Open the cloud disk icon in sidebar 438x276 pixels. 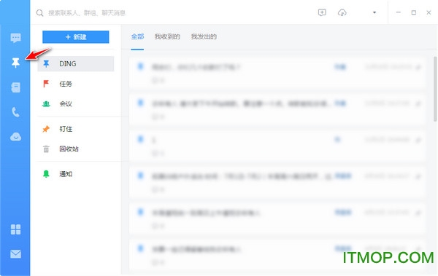click(x=15, y=137)
